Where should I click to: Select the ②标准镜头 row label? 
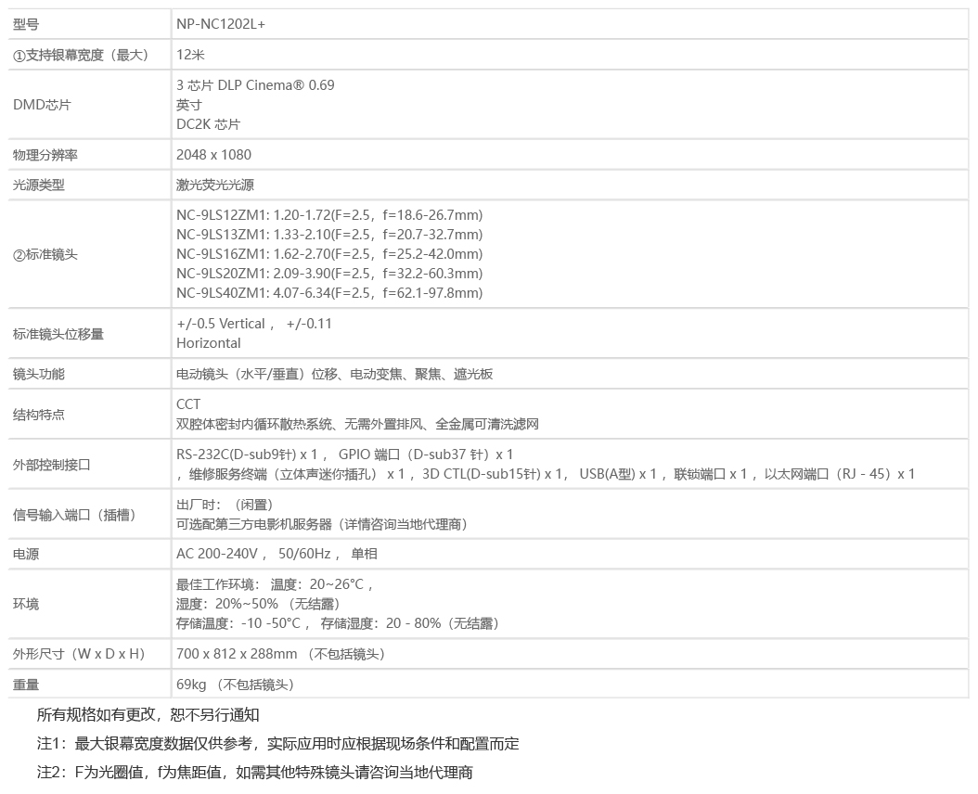coord(45,254)
